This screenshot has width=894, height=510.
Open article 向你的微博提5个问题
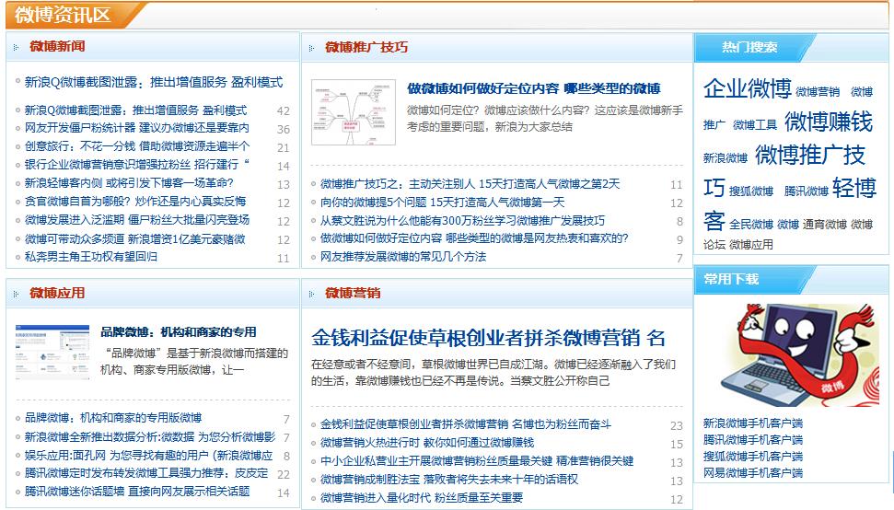click(443, 202)
